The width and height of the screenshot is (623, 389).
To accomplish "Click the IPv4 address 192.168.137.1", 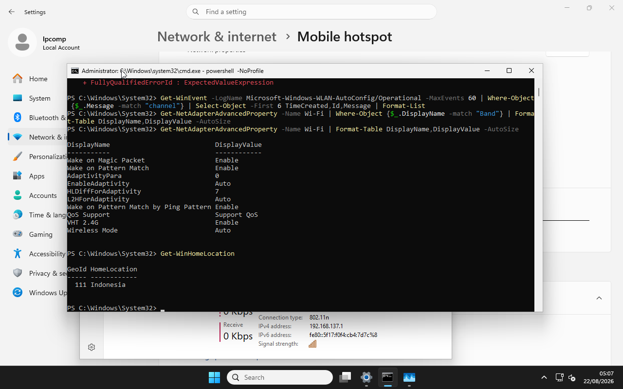I will point(326,326).
